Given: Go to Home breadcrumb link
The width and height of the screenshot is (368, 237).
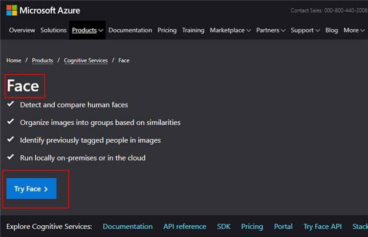Looking at the screenshot, I should 14,61.
